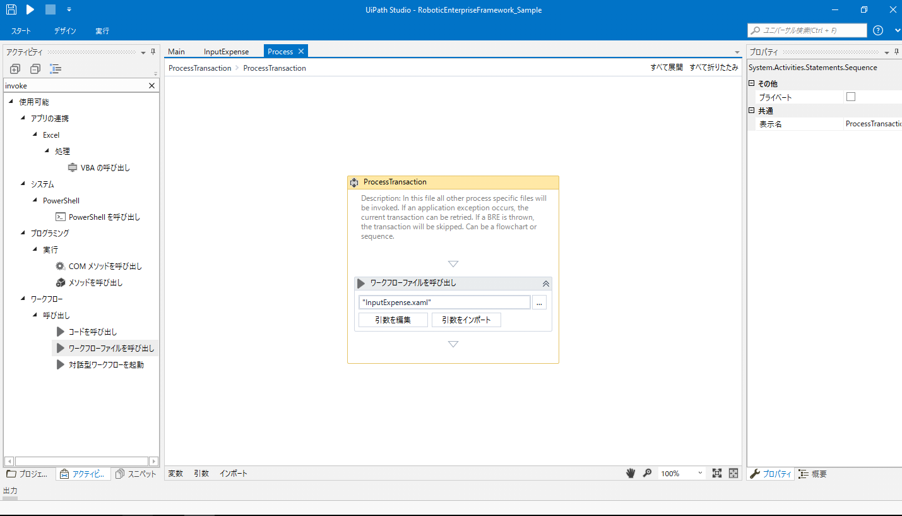Clear the invoke search text
Screen dimensions: 902x516
pos(151,86)
